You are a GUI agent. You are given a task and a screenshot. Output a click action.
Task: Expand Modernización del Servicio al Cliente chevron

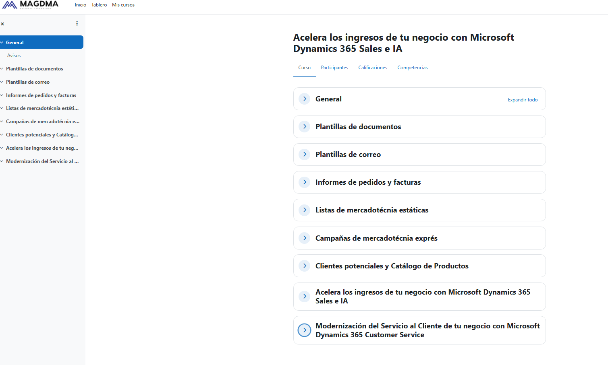pyautogui.click(x=304, y=330)
